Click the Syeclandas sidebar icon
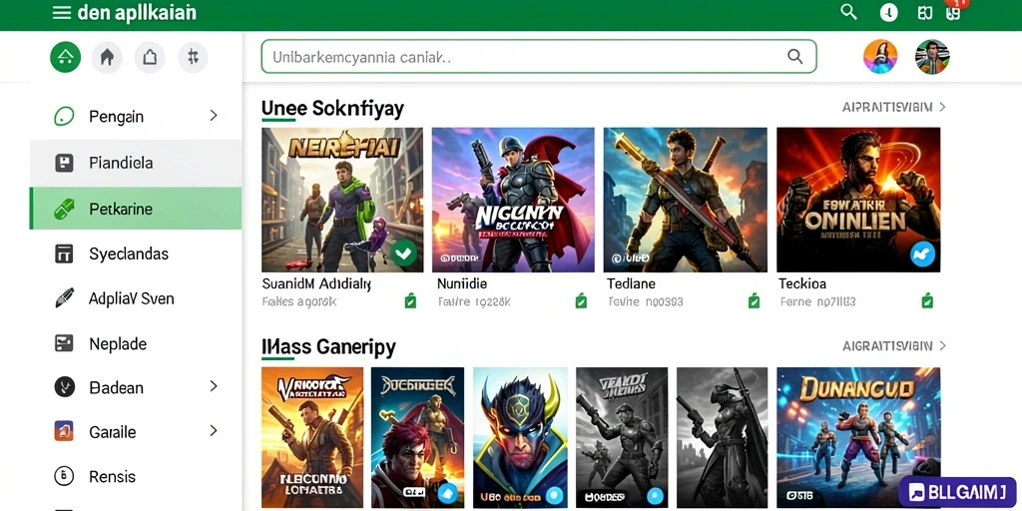 (x=64, y=254)
